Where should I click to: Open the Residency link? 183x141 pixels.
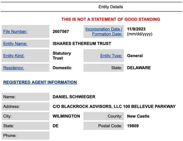point(13,68)
